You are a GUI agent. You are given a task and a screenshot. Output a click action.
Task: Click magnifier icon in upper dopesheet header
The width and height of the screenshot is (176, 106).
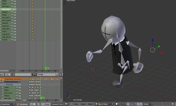point(13,75)
